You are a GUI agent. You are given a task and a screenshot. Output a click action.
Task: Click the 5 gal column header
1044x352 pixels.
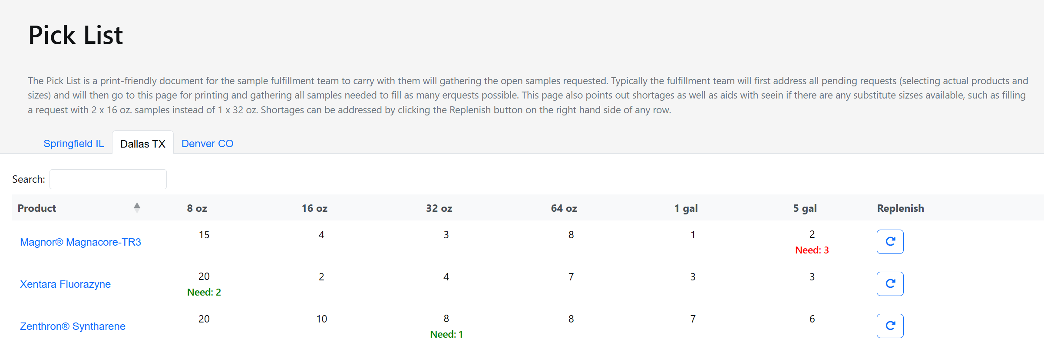tap(805, 208)
